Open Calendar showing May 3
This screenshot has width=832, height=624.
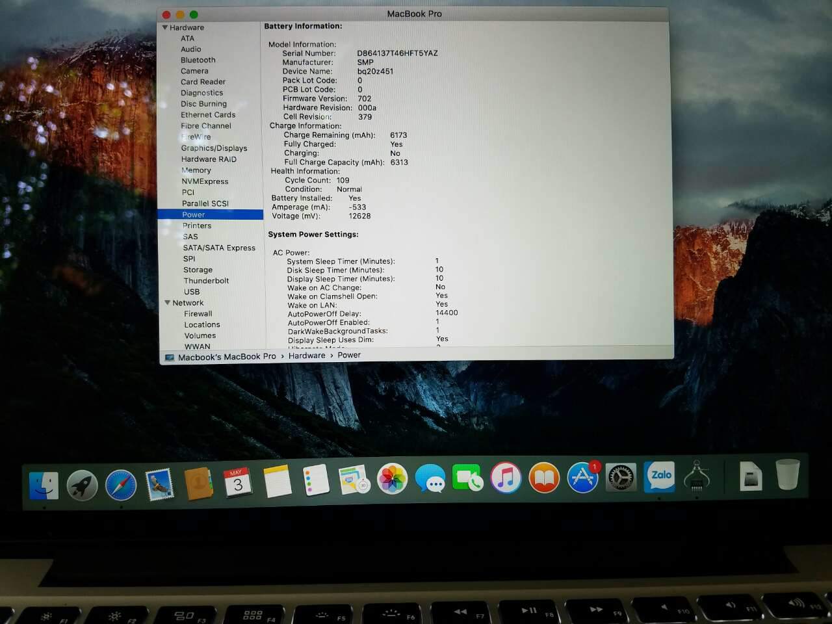point(237,483)
